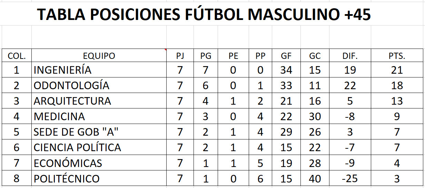The height and width of the screenshot is (188, 425).
Task: Select the ARQUITECTURA team cell
Action: tap(99, 101)
